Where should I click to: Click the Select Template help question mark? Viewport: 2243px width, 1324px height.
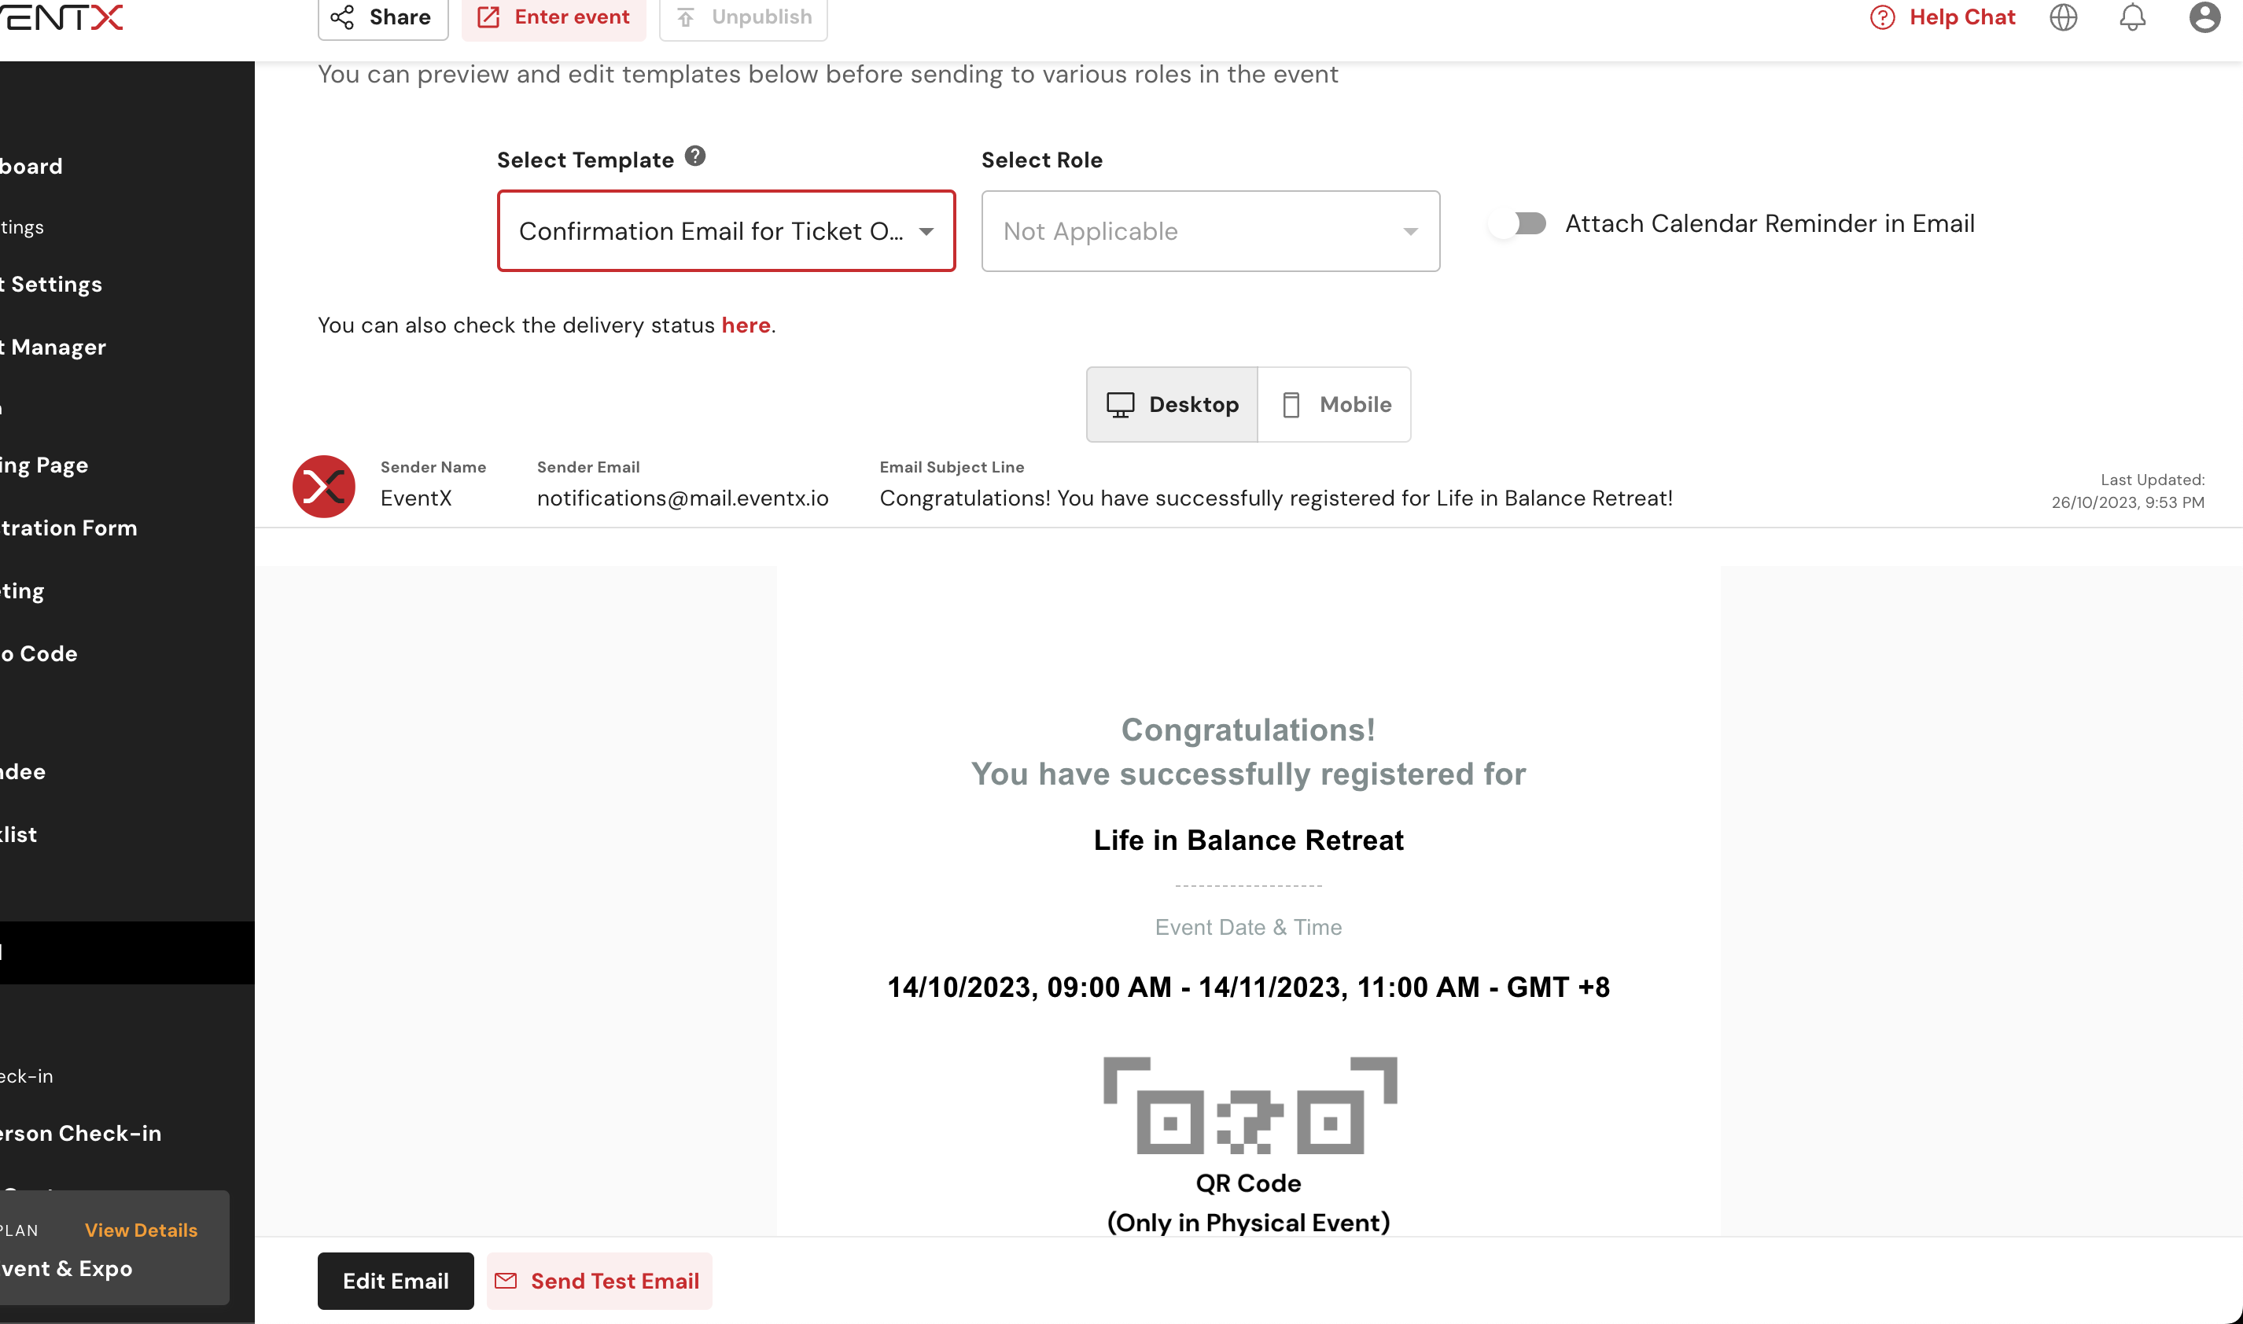tap(695, 156)
